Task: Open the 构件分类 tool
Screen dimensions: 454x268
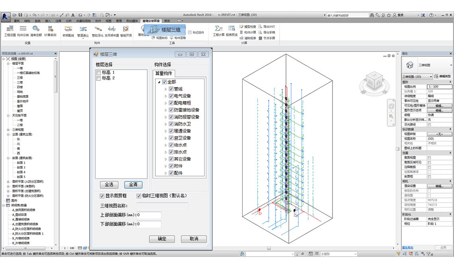Action: 23,30
